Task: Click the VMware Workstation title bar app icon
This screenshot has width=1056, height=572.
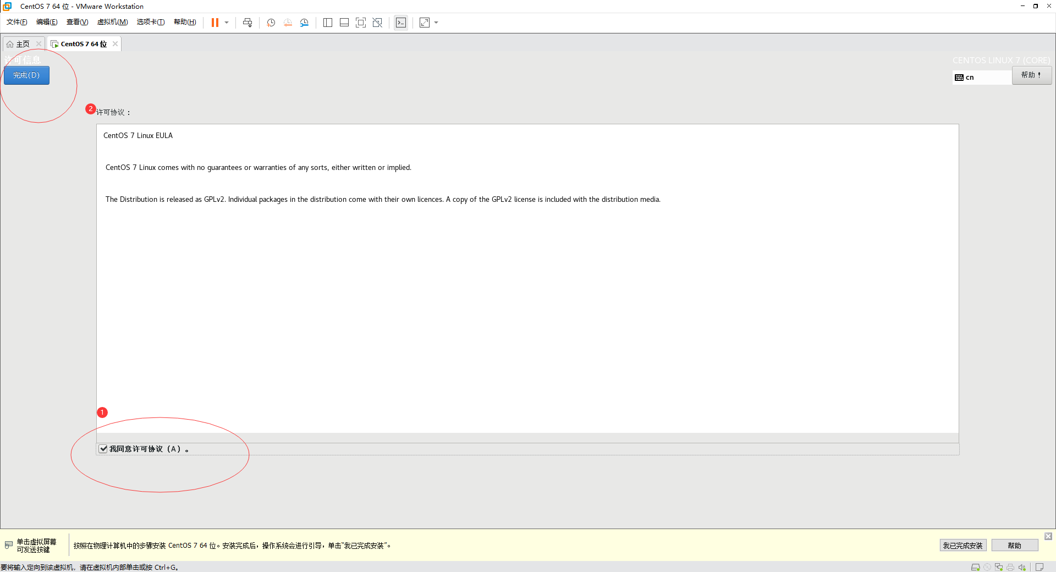Action: 8,6
